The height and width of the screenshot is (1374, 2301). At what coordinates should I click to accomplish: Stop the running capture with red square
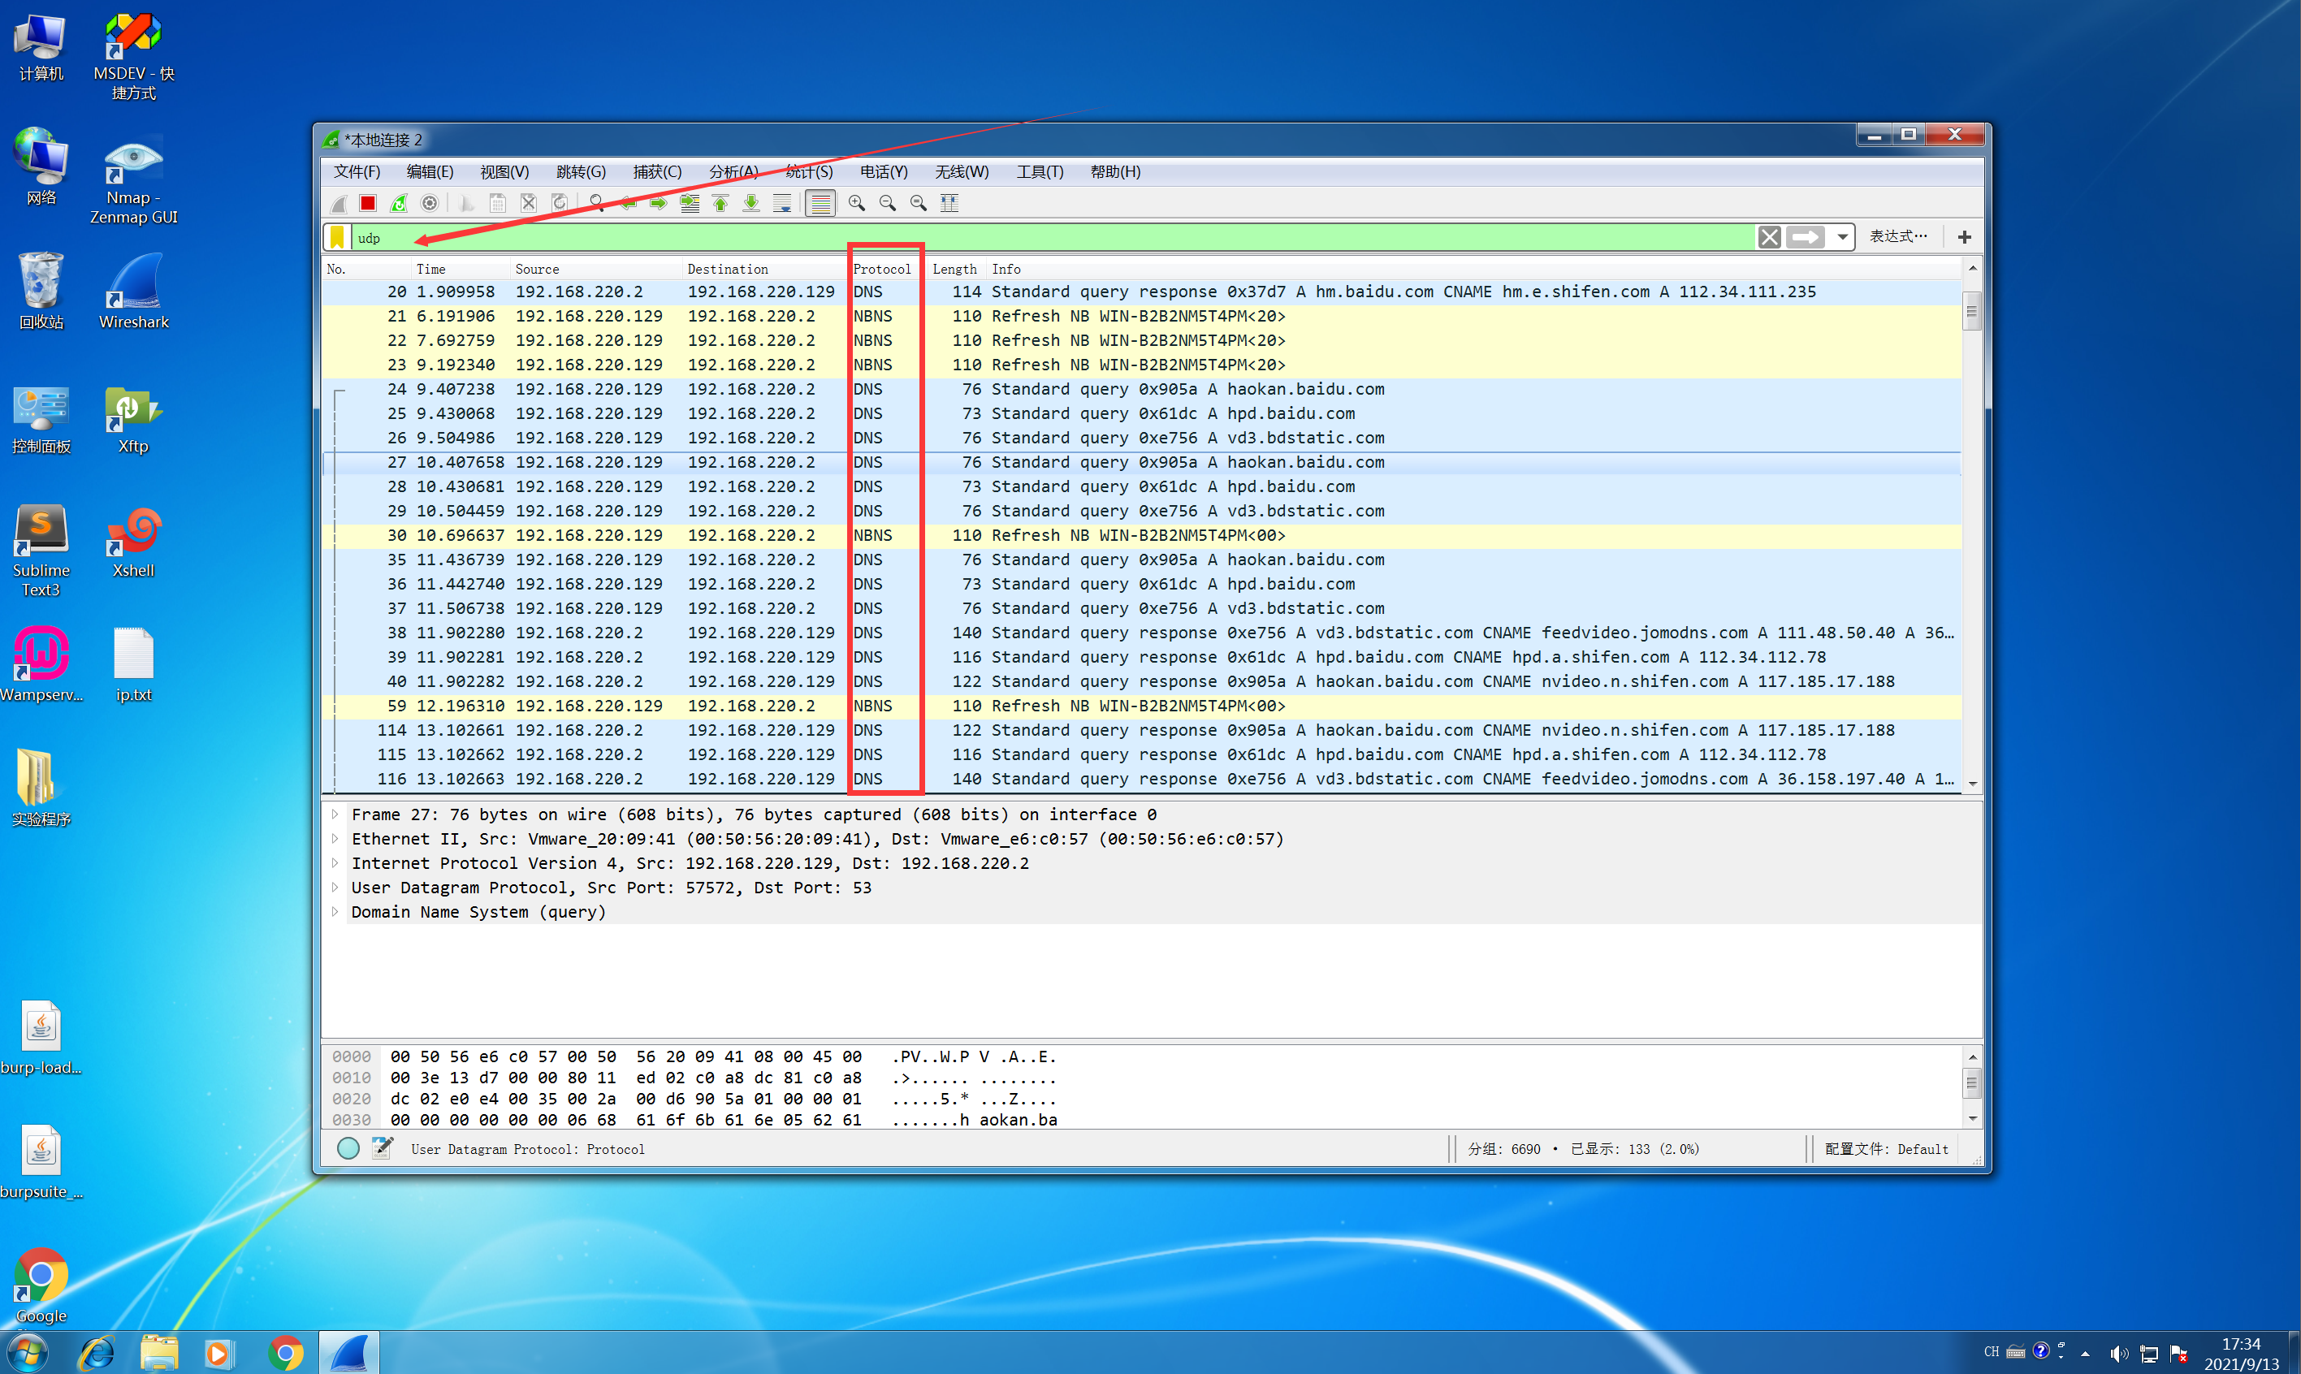368,204
